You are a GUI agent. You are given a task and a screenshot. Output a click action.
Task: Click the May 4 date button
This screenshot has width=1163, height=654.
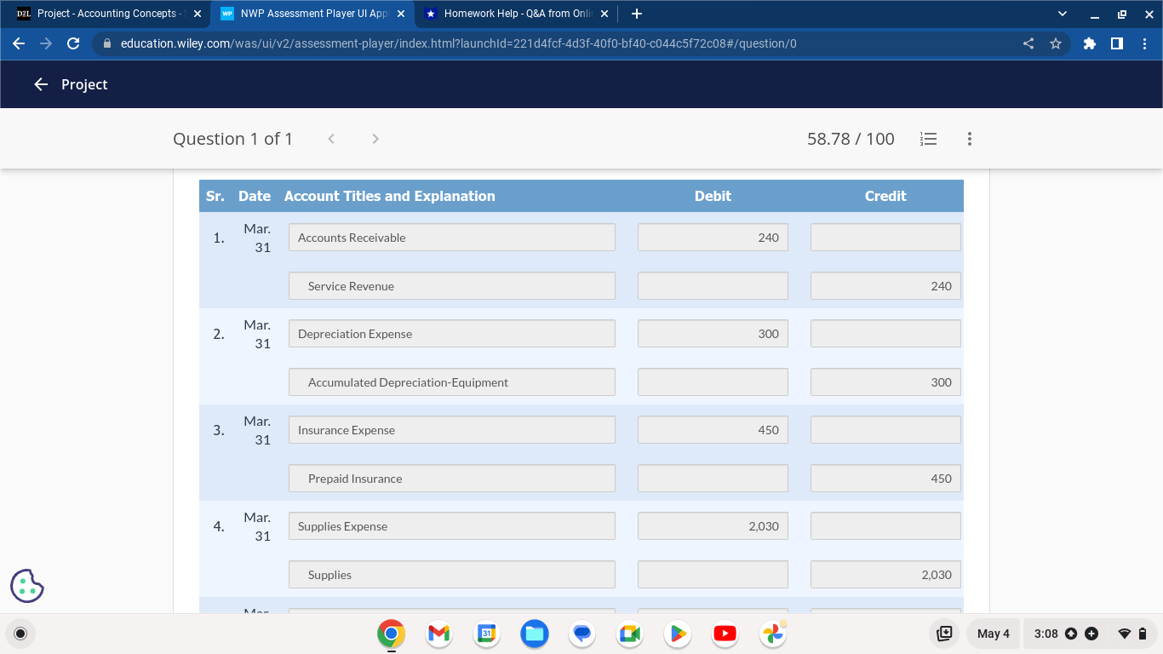(993, 634)
